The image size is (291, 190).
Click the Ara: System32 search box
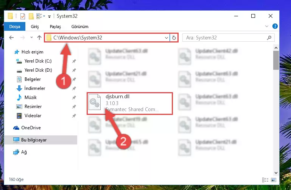[228, 38]
